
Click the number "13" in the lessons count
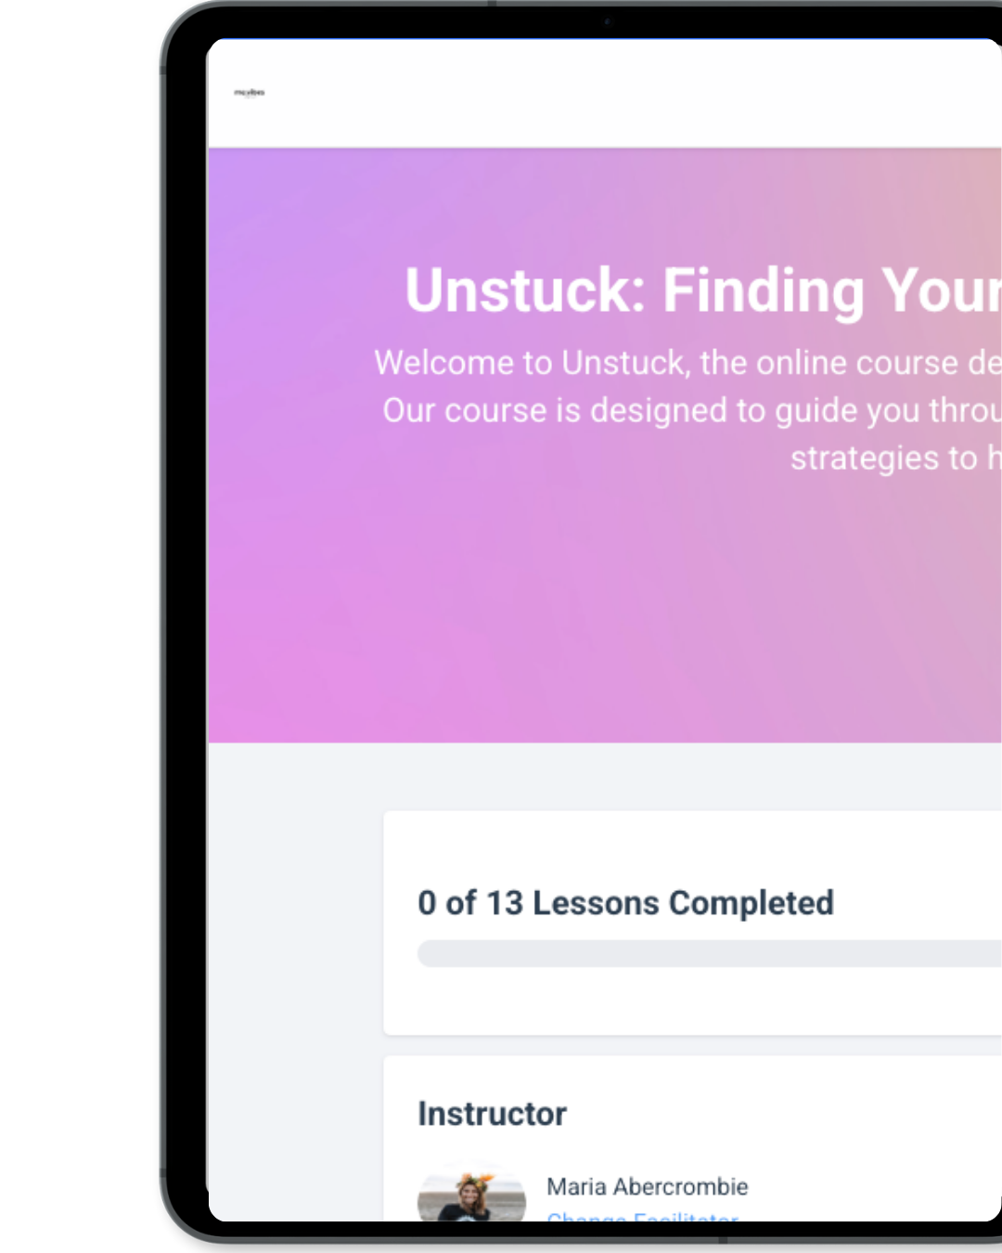[x=505, y=903]
